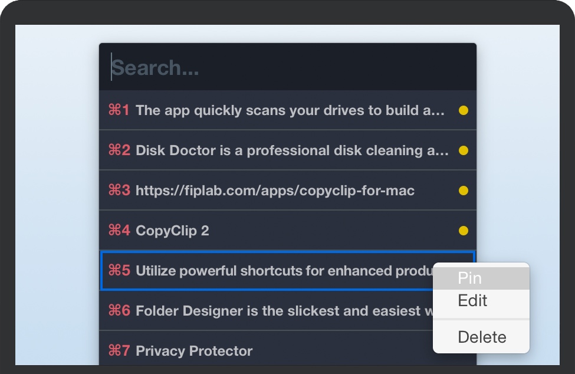The width and height of the screenshot is (575, 374).
Task: Pick the "CopyClip 2" clip text
Action: coord(172,231)
